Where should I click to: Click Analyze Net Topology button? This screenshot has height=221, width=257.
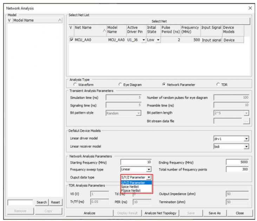pos(160,213)
